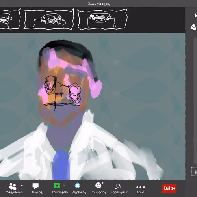Click the Zoom Meeting title text
The height and width of the screenshot is (197, 197).
tap(99, 4)
